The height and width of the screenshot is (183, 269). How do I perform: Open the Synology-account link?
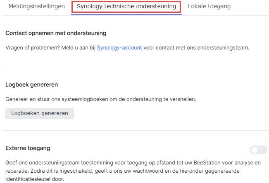[x=120, y=48]
